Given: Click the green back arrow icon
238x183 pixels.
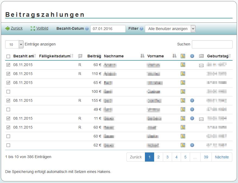Looking at the screenshot, I should pyautogui.click(x=7, y=28).
